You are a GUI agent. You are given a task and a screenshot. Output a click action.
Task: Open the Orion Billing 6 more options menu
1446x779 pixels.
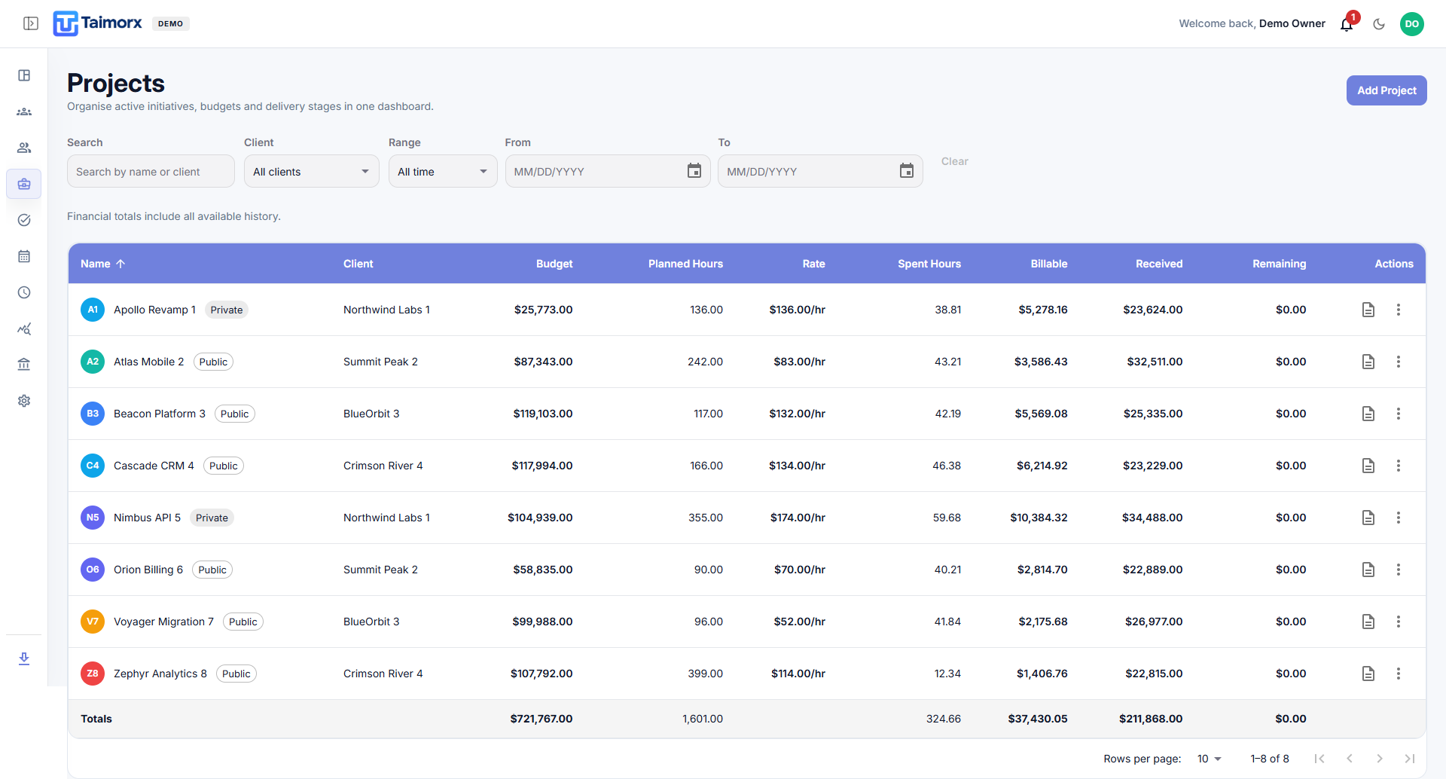(x=1399, y=570)
